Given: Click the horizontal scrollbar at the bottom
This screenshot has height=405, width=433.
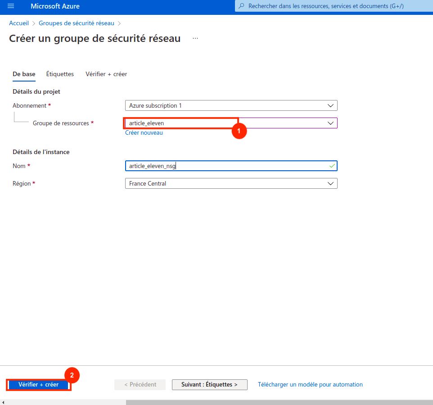Looking at the screenshot, I should click(x=279, y=402).
